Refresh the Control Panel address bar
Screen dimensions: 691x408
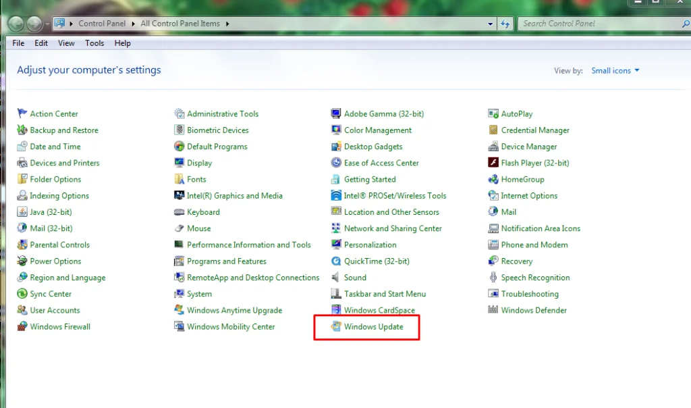click(505, 24)
